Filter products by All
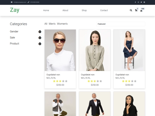The height and width of the screenshot is (116, 155). (x=46, y=24)
